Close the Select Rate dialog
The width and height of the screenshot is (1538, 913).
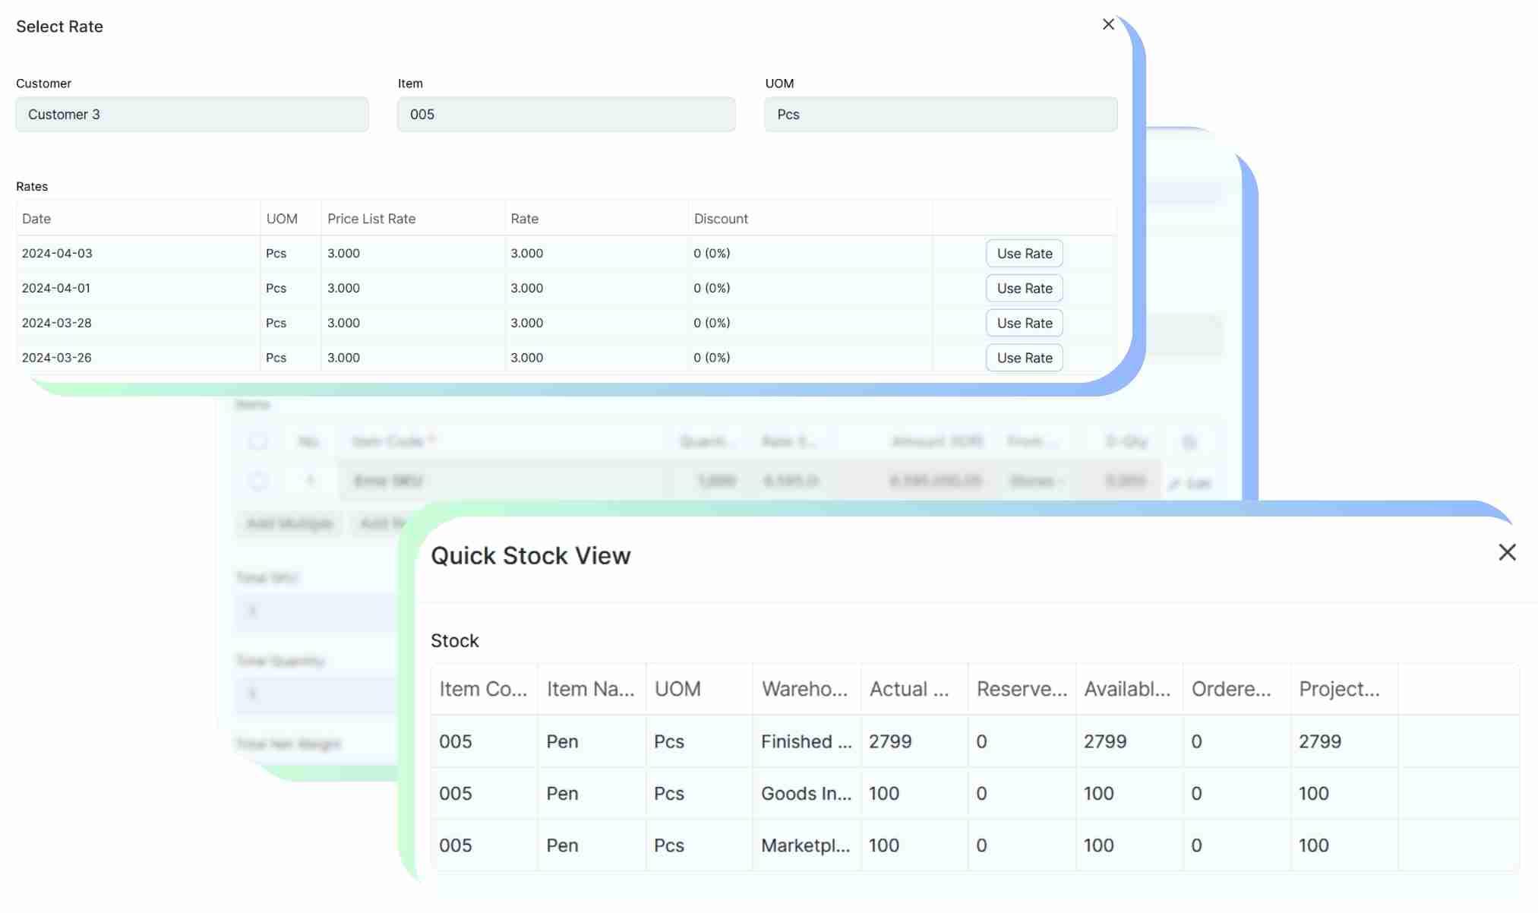1108,24
